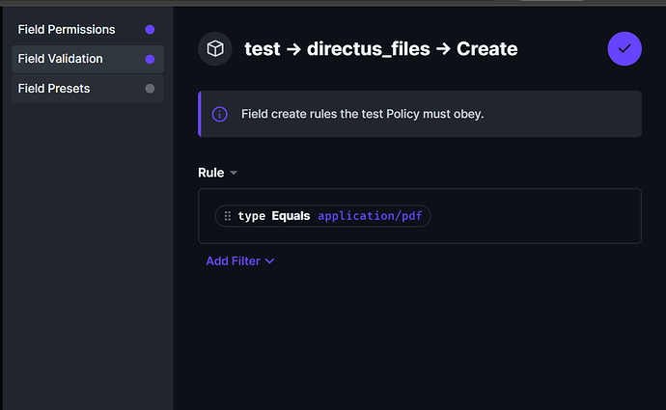
Task: Click the drag handle on the type filter
Action: click(x=228, y=216)
